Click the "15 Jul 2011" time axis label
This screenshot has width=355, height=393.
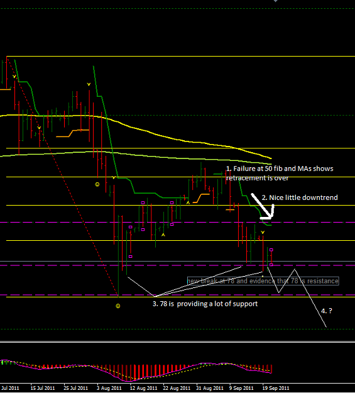point(43,388)
